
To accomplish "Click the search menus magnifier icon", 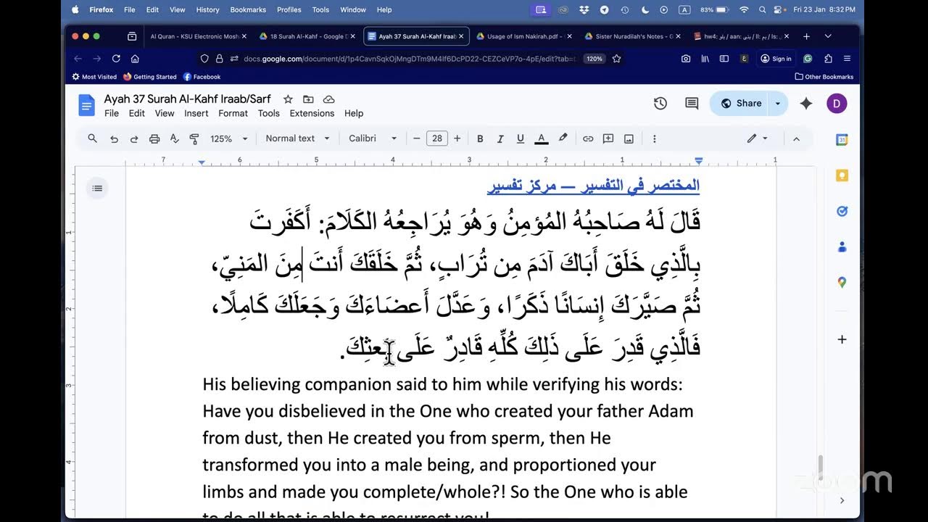I will pos(92,138).
